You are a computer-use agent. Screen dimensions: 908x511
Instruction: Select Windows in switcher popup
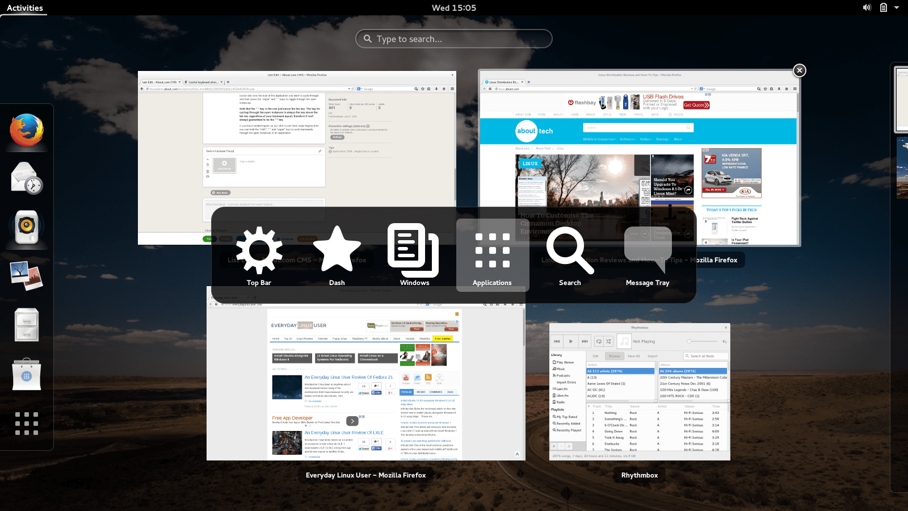coord(415,256)
